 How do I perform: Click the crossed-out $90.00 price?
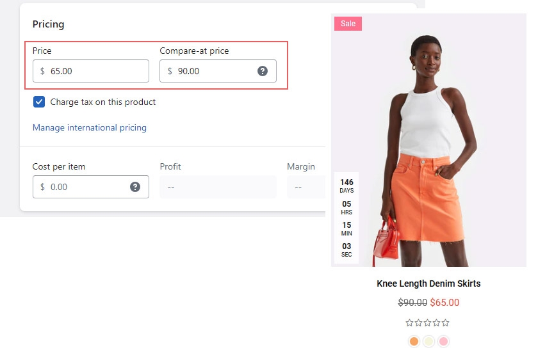pyautogui.click(x=412, y=303)
